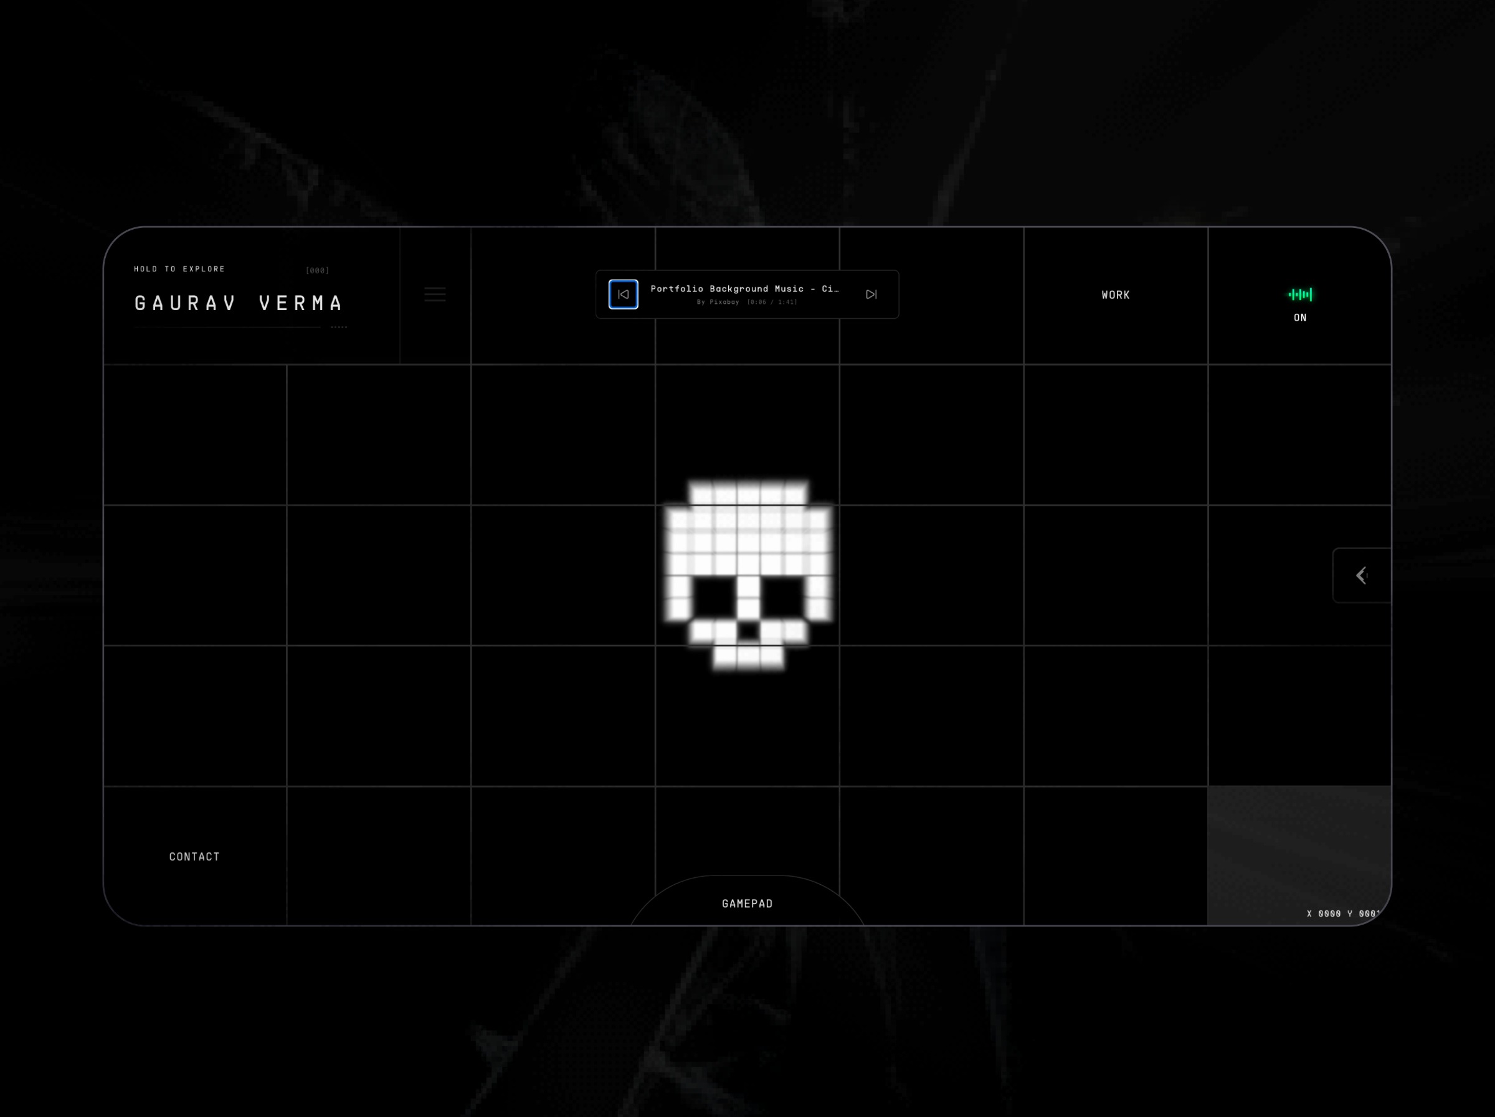This screenshot has height=1117, width=1495.
Task: Skip to the previous music track
Action: [x=623, y=294]
